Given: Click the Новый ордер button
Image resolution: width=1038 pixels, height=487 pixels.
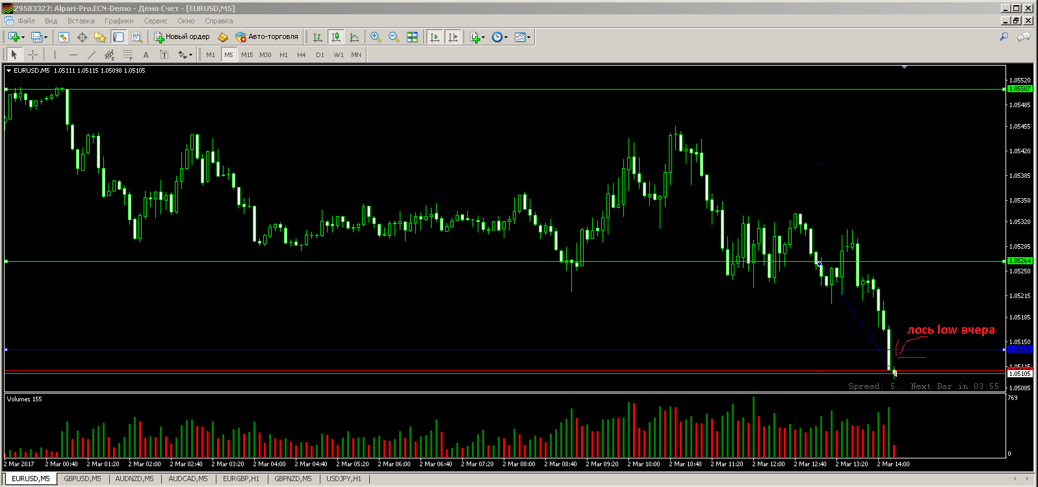Looking at the screenshot, I should [182, 37].
